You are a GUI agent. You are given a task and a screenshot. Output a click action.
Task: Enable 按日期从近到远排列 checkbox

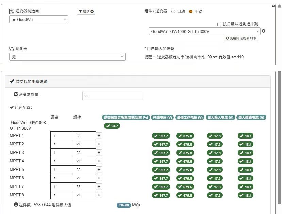point(219,24)
